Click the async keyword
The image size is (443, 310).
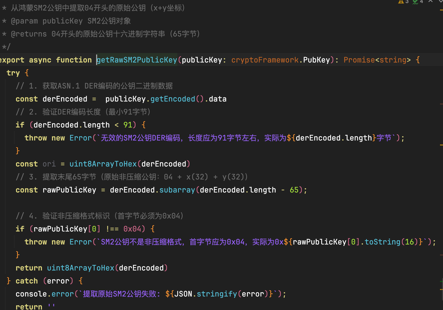pos(40,60)
